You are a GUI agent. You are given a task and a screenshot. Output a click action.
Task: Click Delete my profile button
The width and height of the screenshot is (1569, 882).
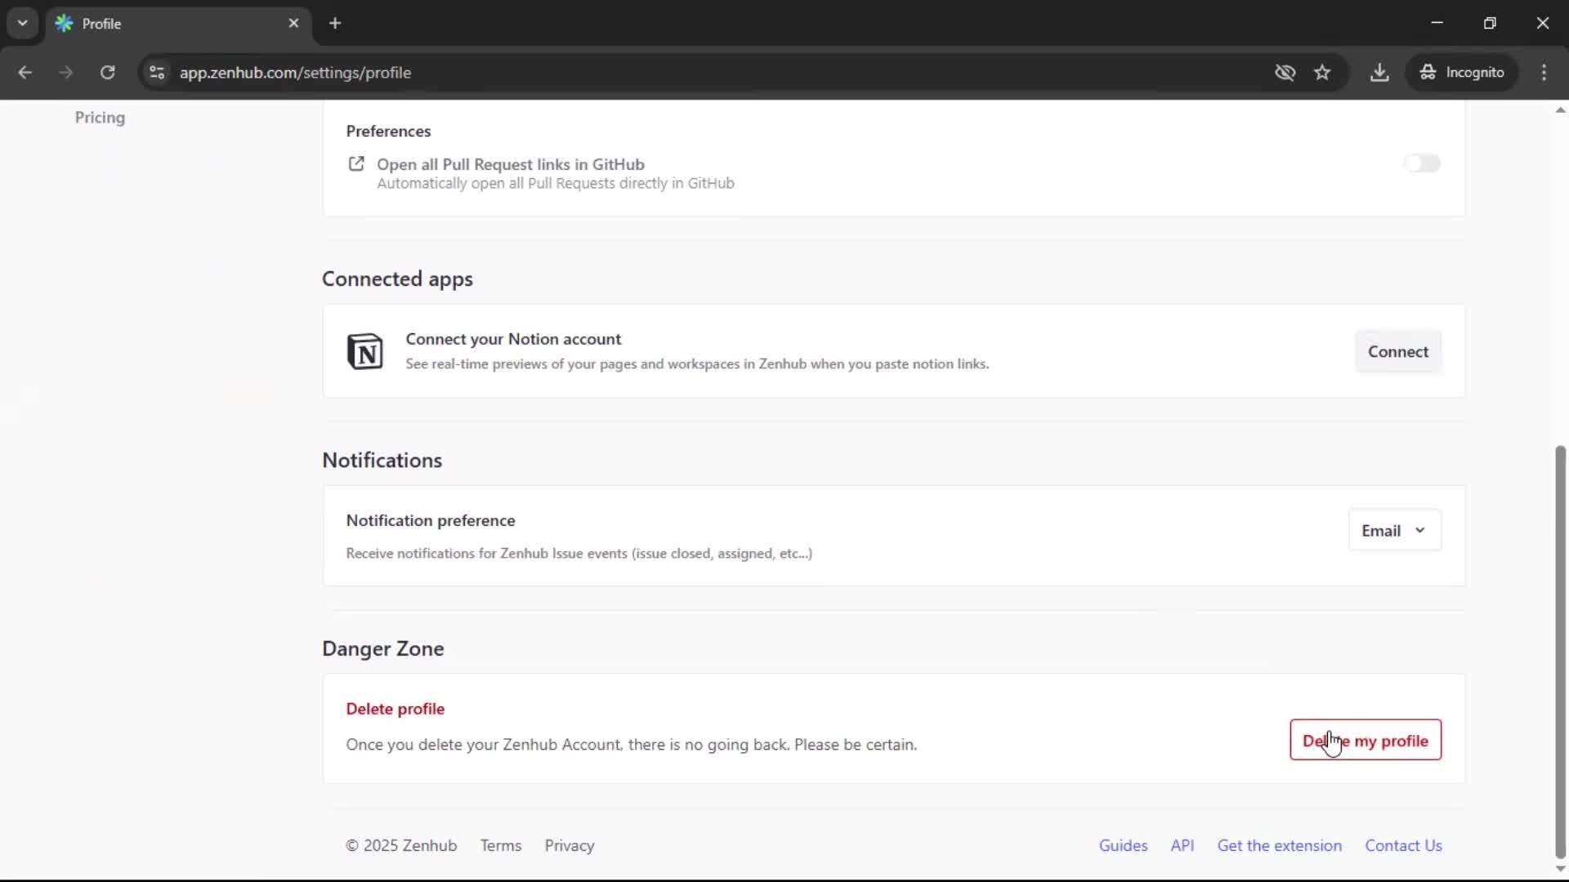pyautogui.click(x=1366, y=740)
